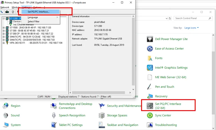Open the Settings menu
Viewport: 216px width, 130px height.
[26, 7]
